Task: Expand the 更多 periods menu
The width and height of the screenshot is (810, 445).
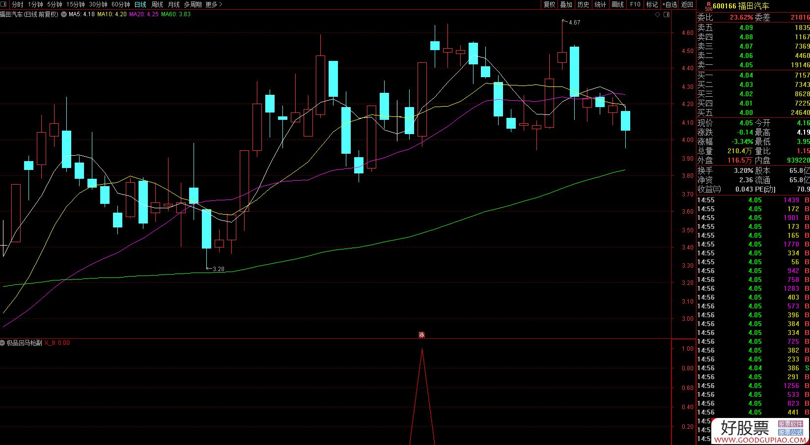Action: (x=214, y=4)
